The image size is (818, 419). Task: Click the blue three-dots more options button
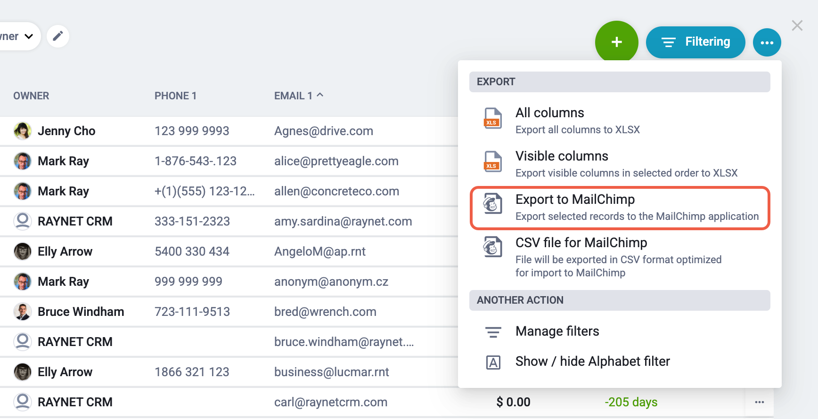tap(767, 42)
